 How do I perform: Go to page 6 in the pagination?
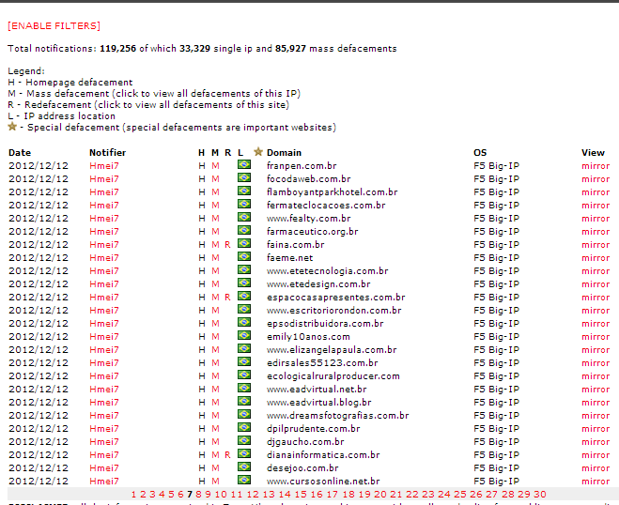pyautogui.click(x=180, y=495)
